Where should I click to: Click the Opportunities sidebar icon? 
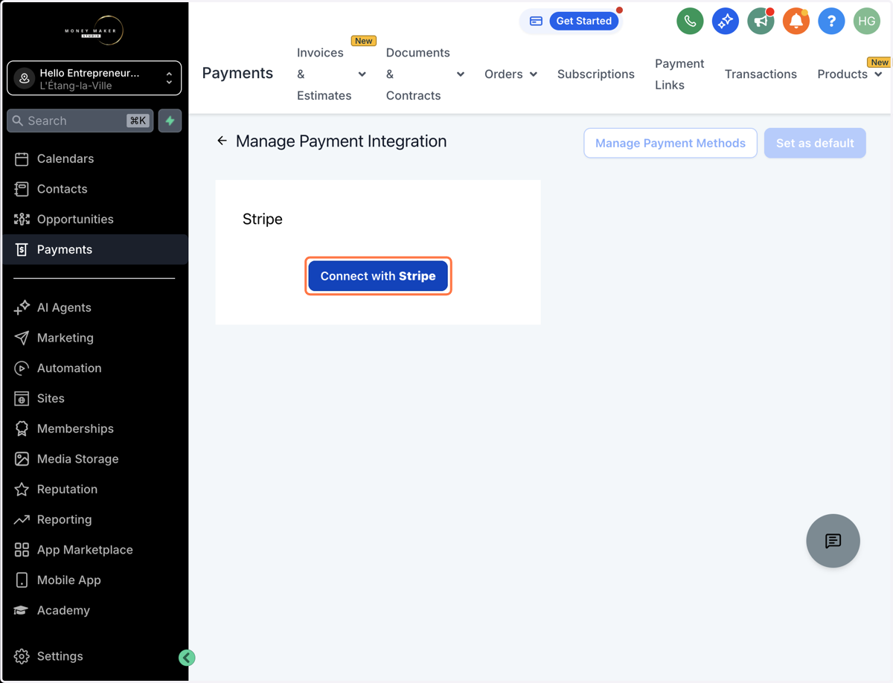point(22,219)
